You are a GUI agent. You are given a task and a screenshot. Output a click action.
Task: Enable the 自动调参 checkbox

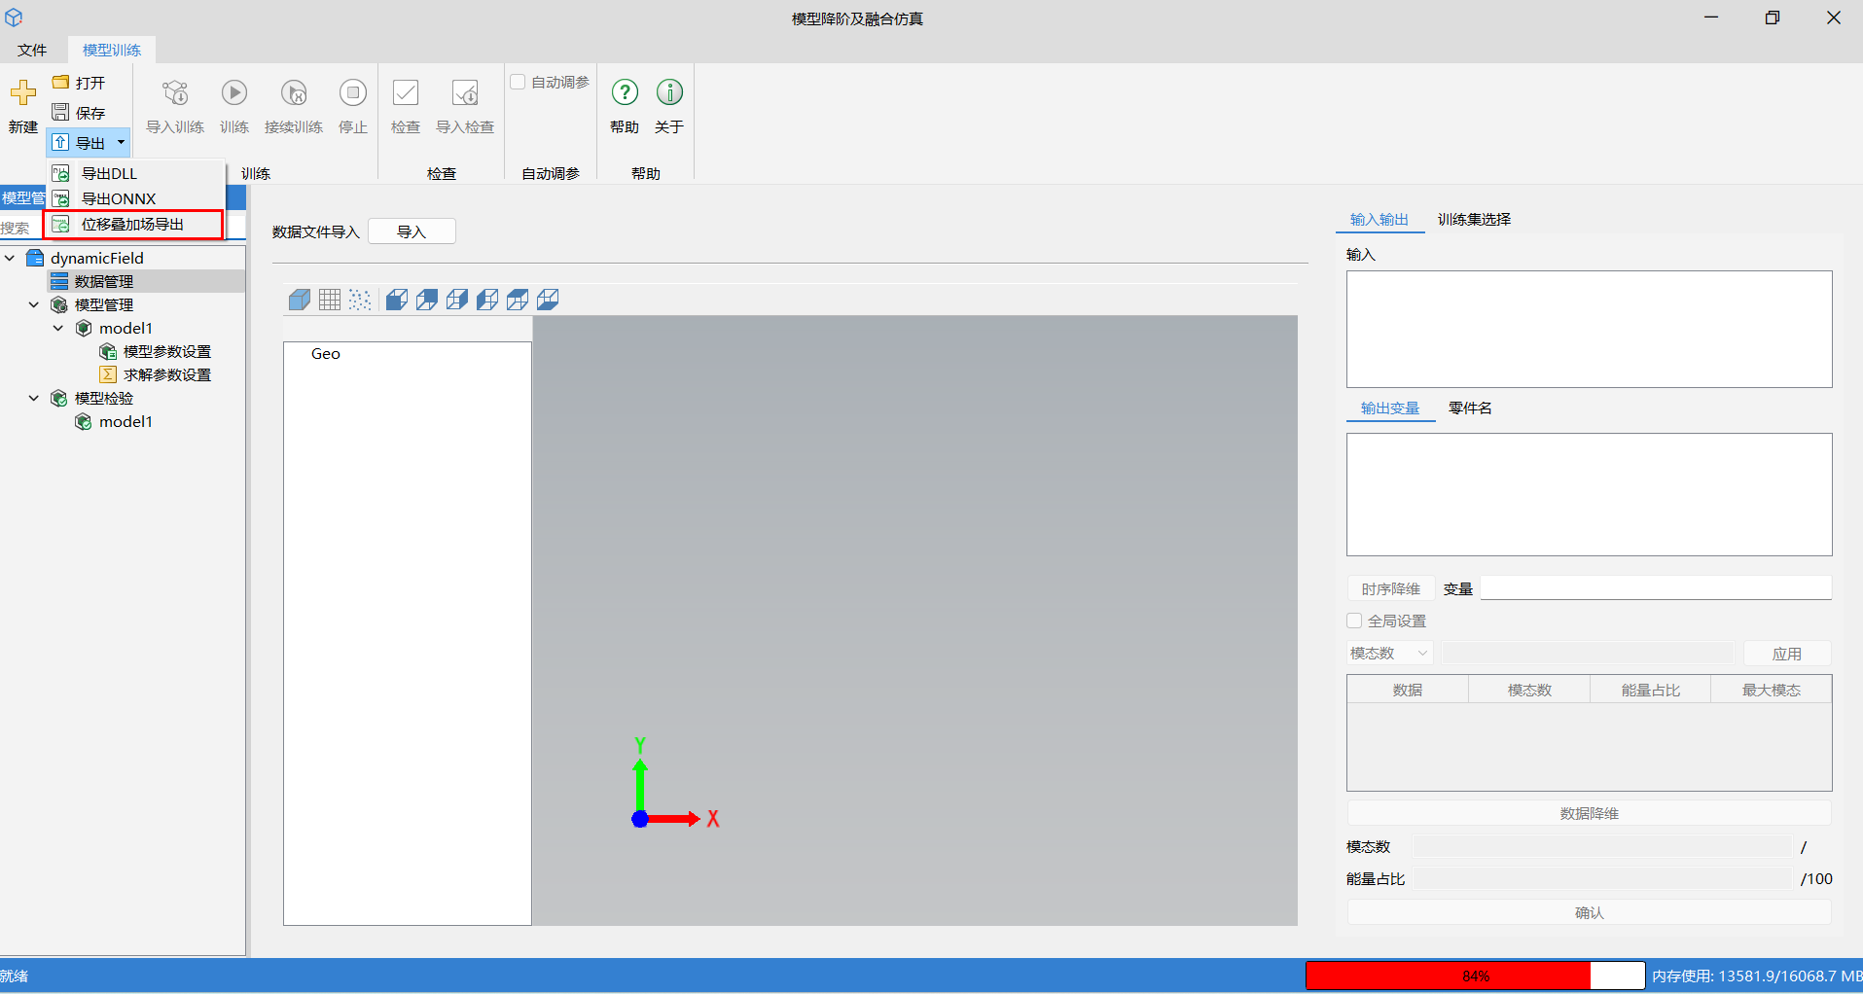click(x=519, y=83)
